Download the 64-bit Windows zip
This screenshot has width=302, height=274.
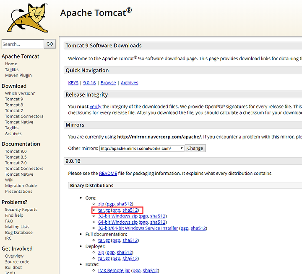coord(118,222)
